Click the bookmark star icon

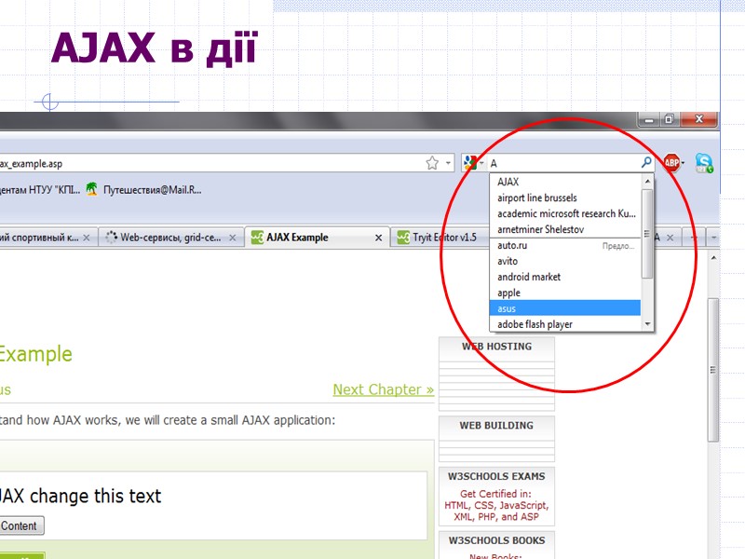click(x=433, y=161)
